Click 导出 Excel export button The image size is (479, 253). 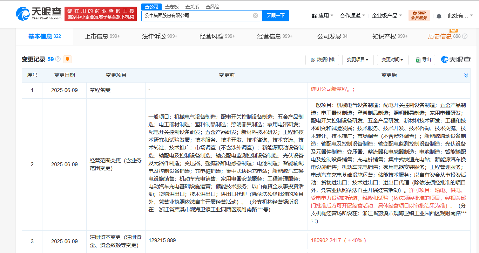[x=423, y=60]
